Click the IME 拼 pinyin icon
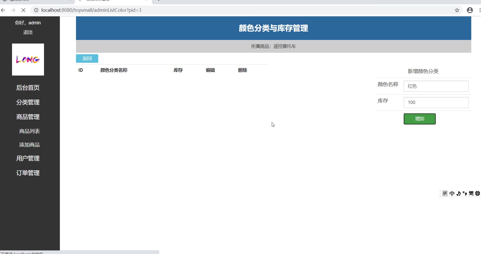Image resolution: width=481 pixels, height=254 pixels. pyautogui.click(x=445, y=193)
